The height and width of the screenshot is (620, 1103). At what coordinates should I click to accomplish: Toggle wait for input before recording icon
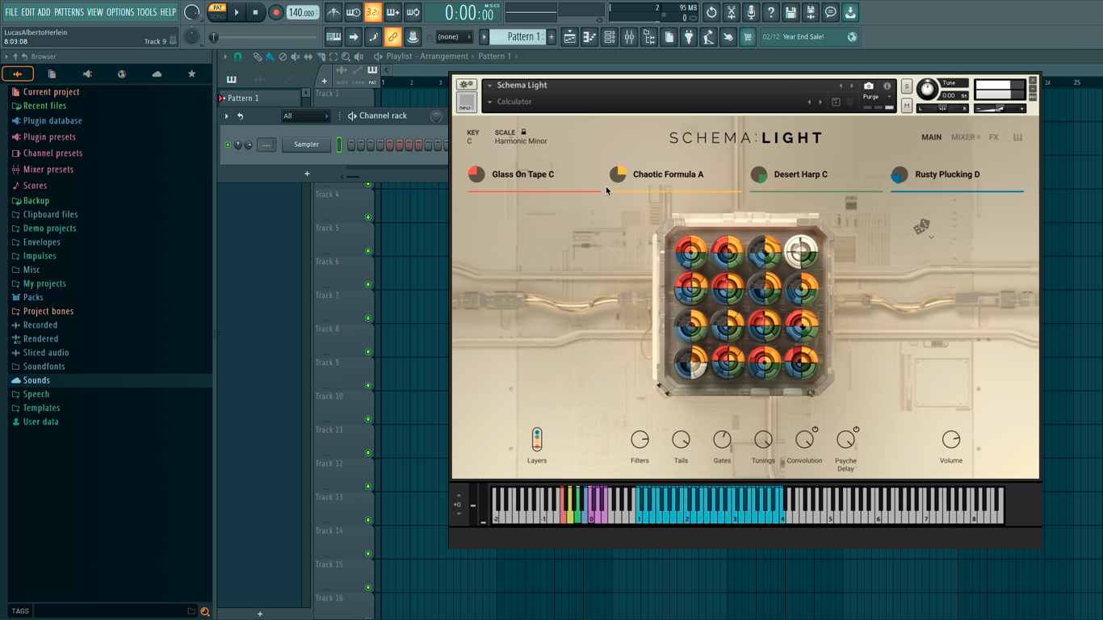(x=353, y=12)
